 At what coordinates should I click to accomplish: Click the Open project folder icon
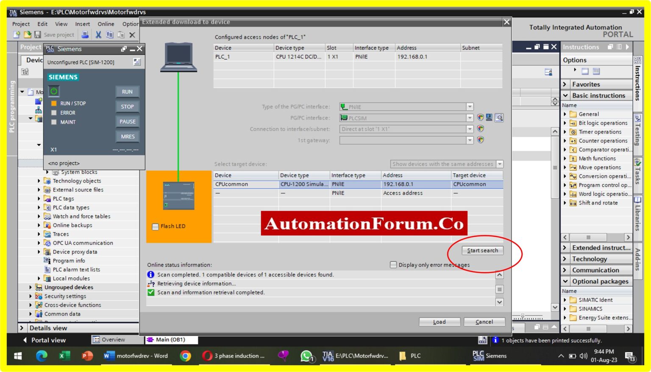[x=27, y=34]
